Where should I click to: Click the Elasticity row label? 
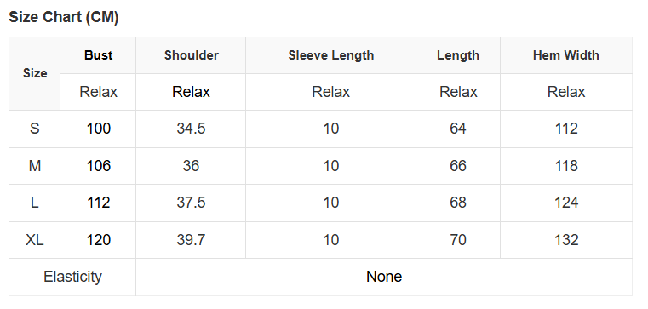coord(72,277)
